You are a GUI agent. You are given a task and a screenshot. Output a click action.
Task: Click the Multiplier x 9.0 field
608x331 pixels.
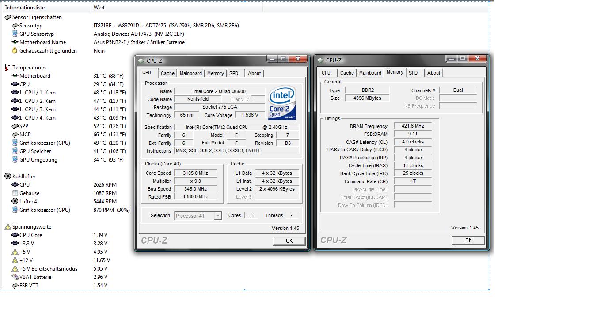pos(197,181)
